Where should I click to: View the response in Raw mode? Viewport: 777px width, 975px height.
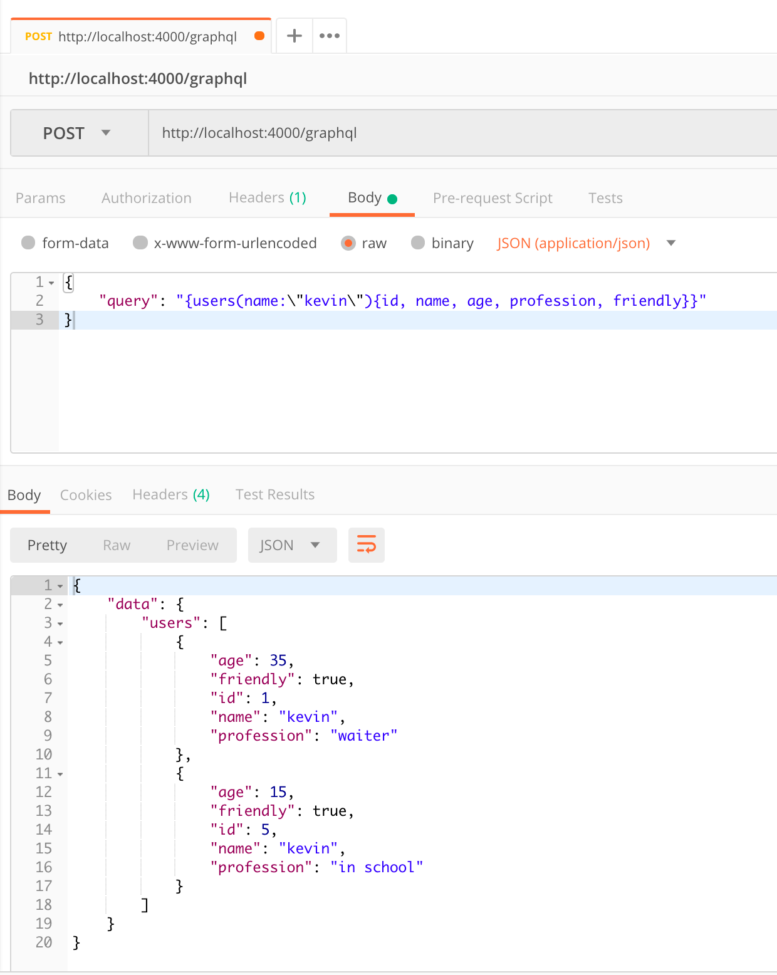117,545
